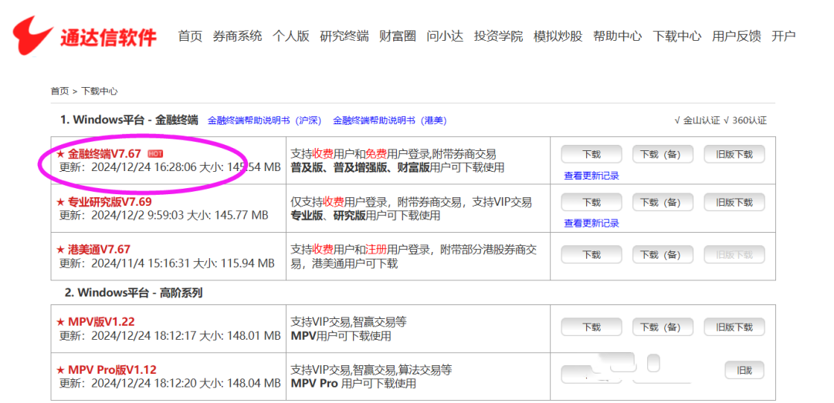The width and height of the screenshot is (834, 403).
Task: Go to the 券商系统 menu item
Action: 237,36
